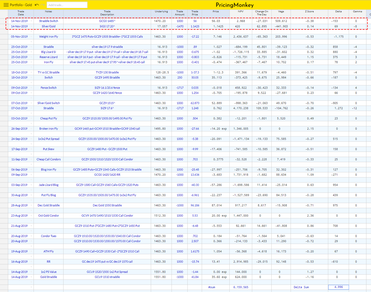Viewport: 371px width, 292px height.
Task: Open date dropdown for 05-Nov-2019
Action: tap(31, 37)
